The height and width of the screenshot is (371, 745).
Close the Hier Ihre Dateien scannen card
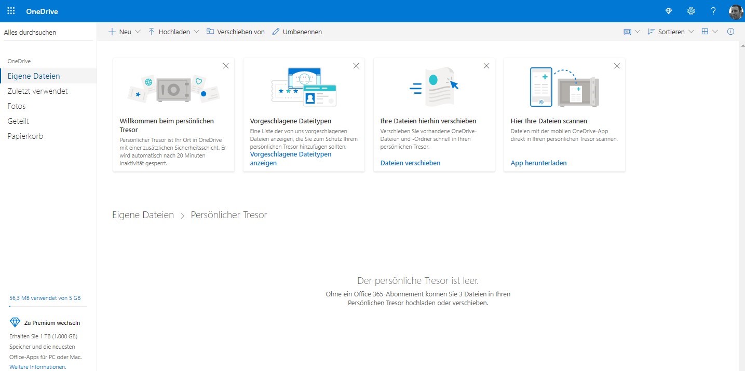(617, 66)
